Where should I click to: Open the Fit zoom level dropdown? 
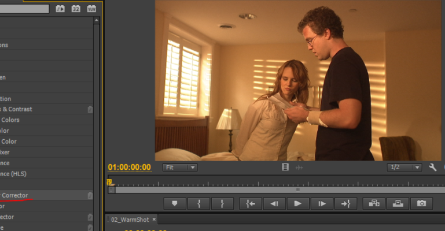click(180, 167)
